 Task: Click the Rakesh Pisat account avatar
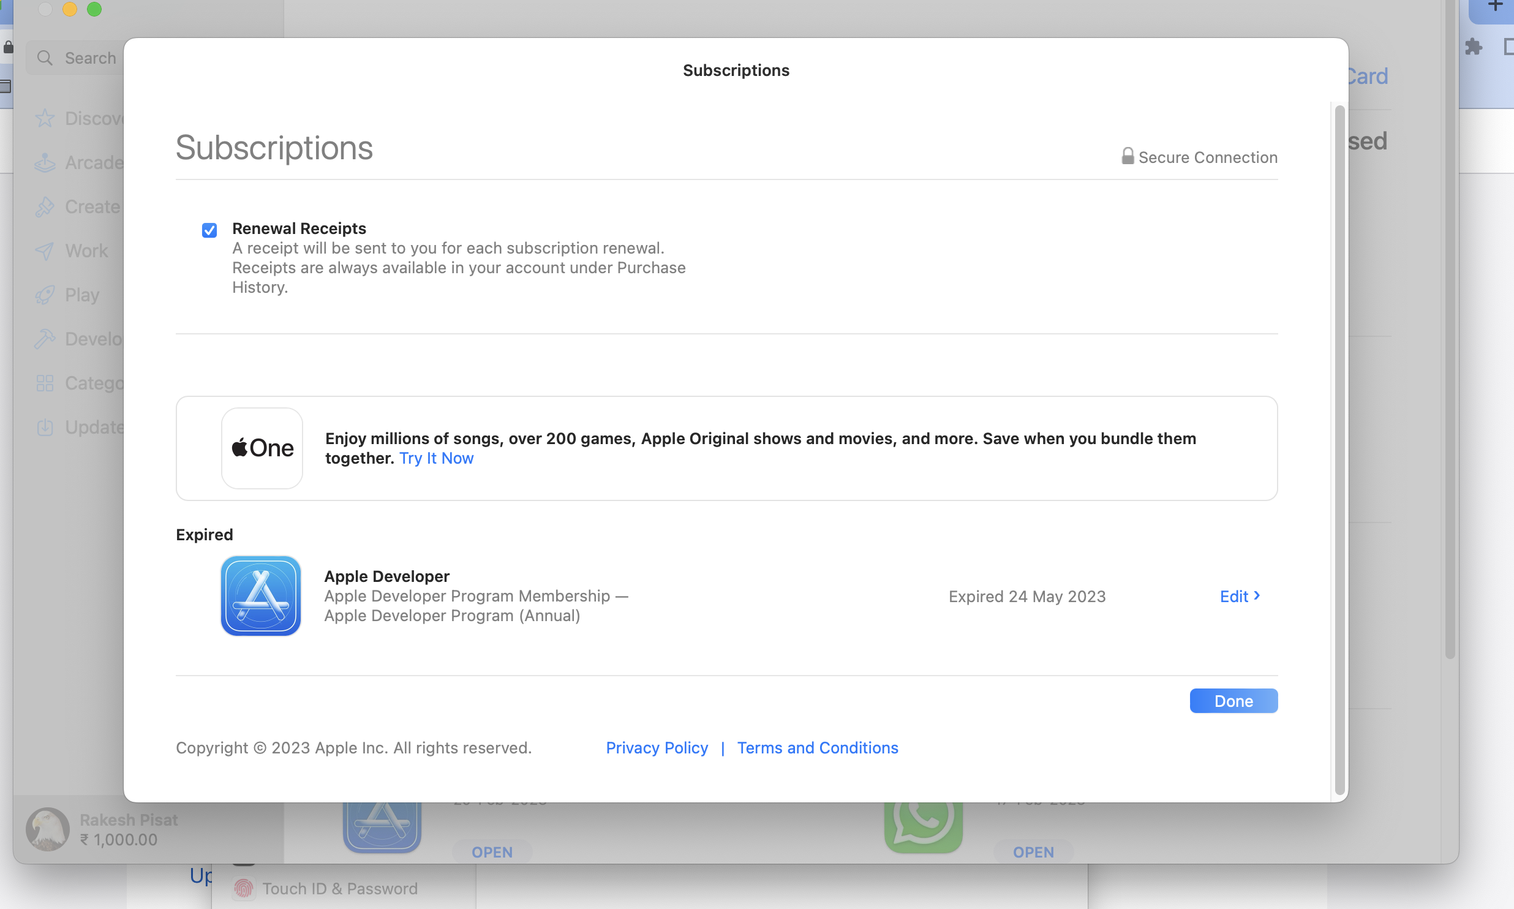tap(48, 829)
